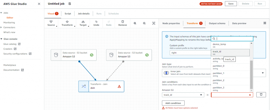Zoom in on the canvas
The height and width of the screenshot is (110, 270).
[x=135, y=23]
